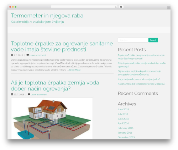Open post Ali je toplotna črpalka zemlja voda

tap(55, 86)
